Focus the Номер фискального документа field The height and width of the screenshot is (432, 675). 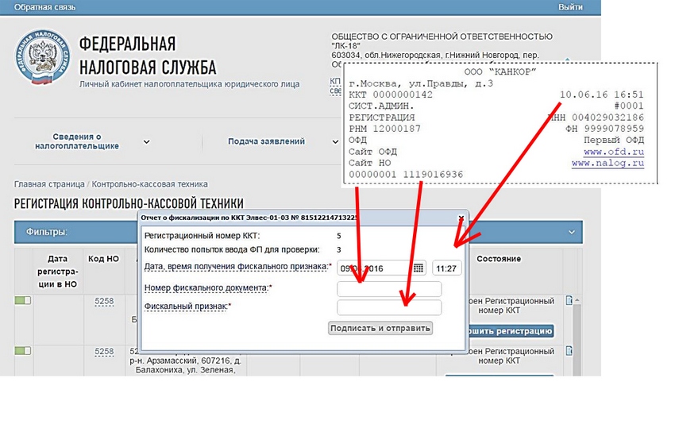coord(389,289)
